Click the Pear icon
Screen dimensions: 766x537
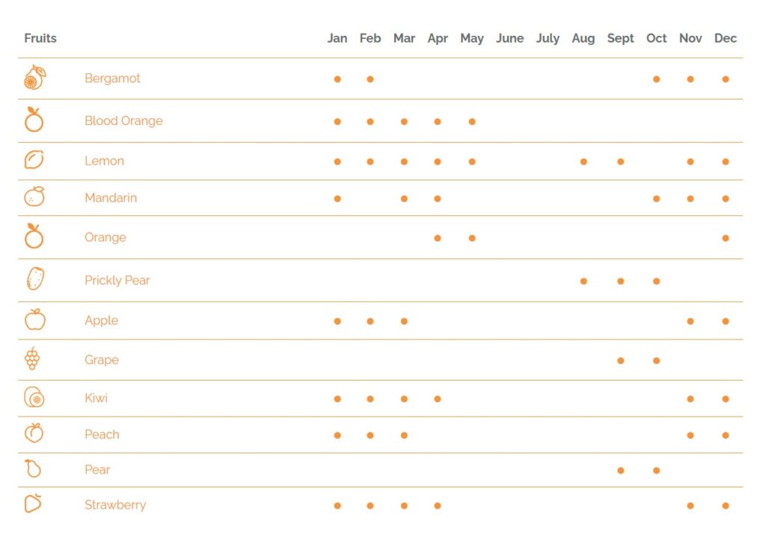(x=33, y=468)
